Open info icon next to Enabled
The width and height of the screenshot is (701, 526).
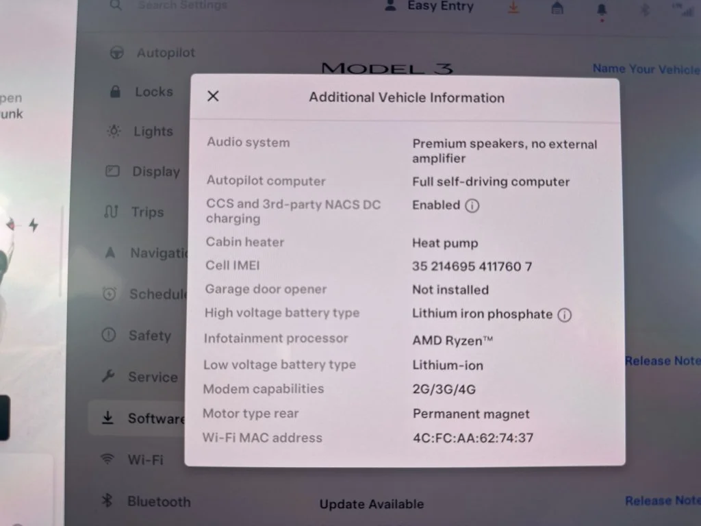point(472,205)
